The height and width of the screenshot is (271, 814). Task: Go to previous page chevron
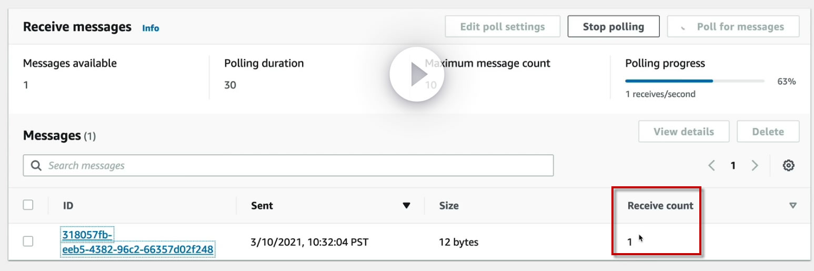point(712,166)
